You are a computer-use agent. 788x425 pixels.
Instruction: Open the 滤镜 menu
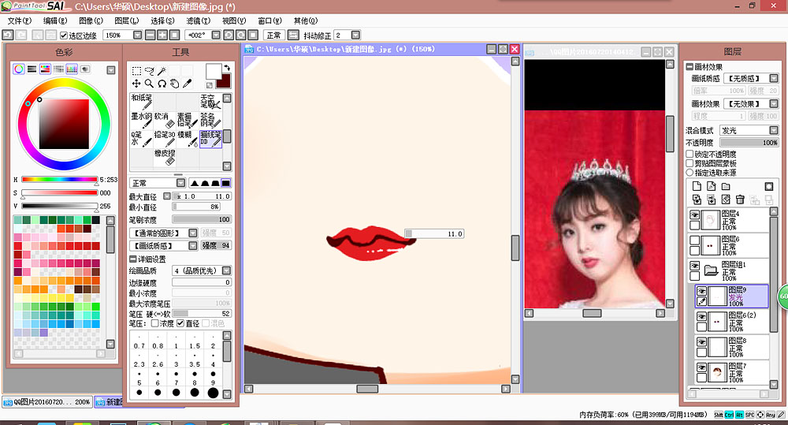(x=197, y=21)
